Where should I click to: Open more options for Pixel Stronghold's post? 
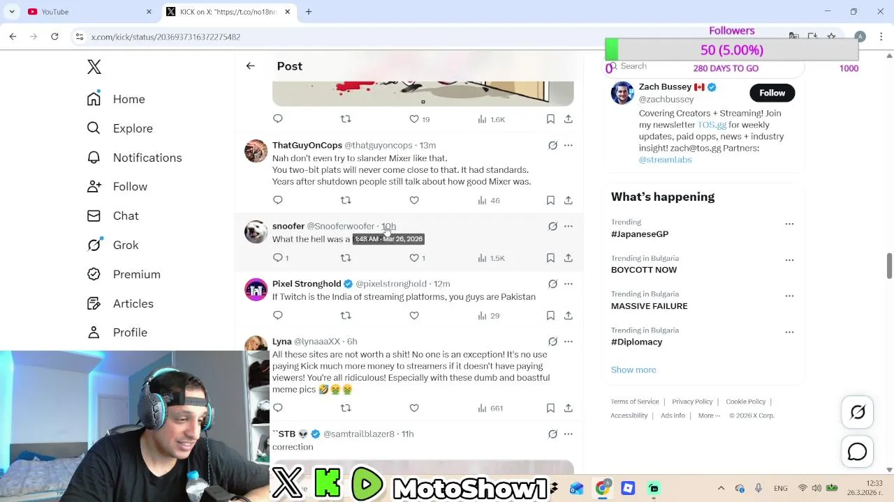pyautogui.click(x=569, y=284)
